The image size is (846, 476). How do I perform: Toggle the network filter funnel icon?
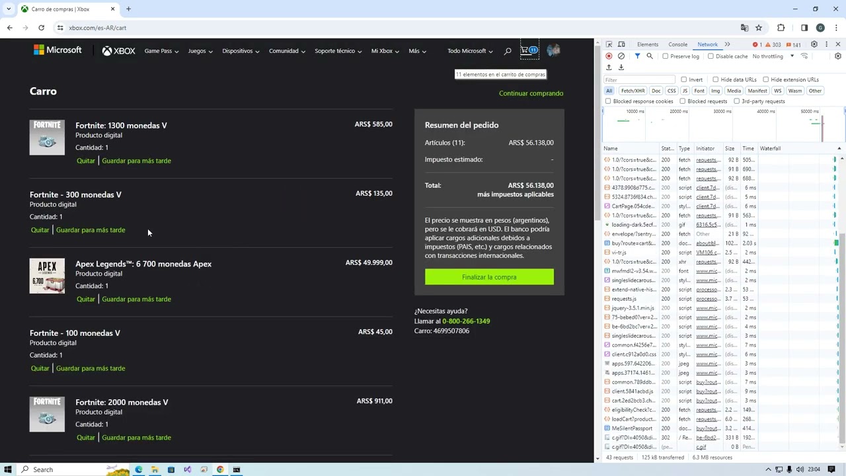point(637,56)
